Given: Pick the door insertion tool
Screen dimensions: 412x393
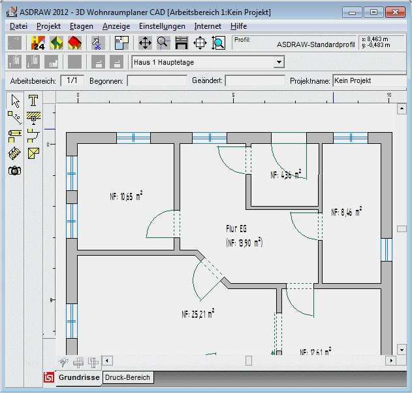Looking at the screenshot, I should 33,136.
